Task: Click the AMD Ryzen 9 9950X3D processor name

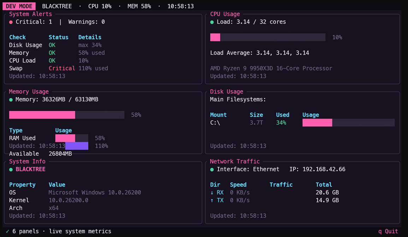Action: coord(271,69)
